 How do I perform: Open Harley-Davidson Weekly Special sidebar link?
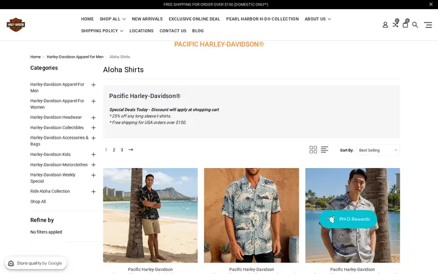coord(53,178)
